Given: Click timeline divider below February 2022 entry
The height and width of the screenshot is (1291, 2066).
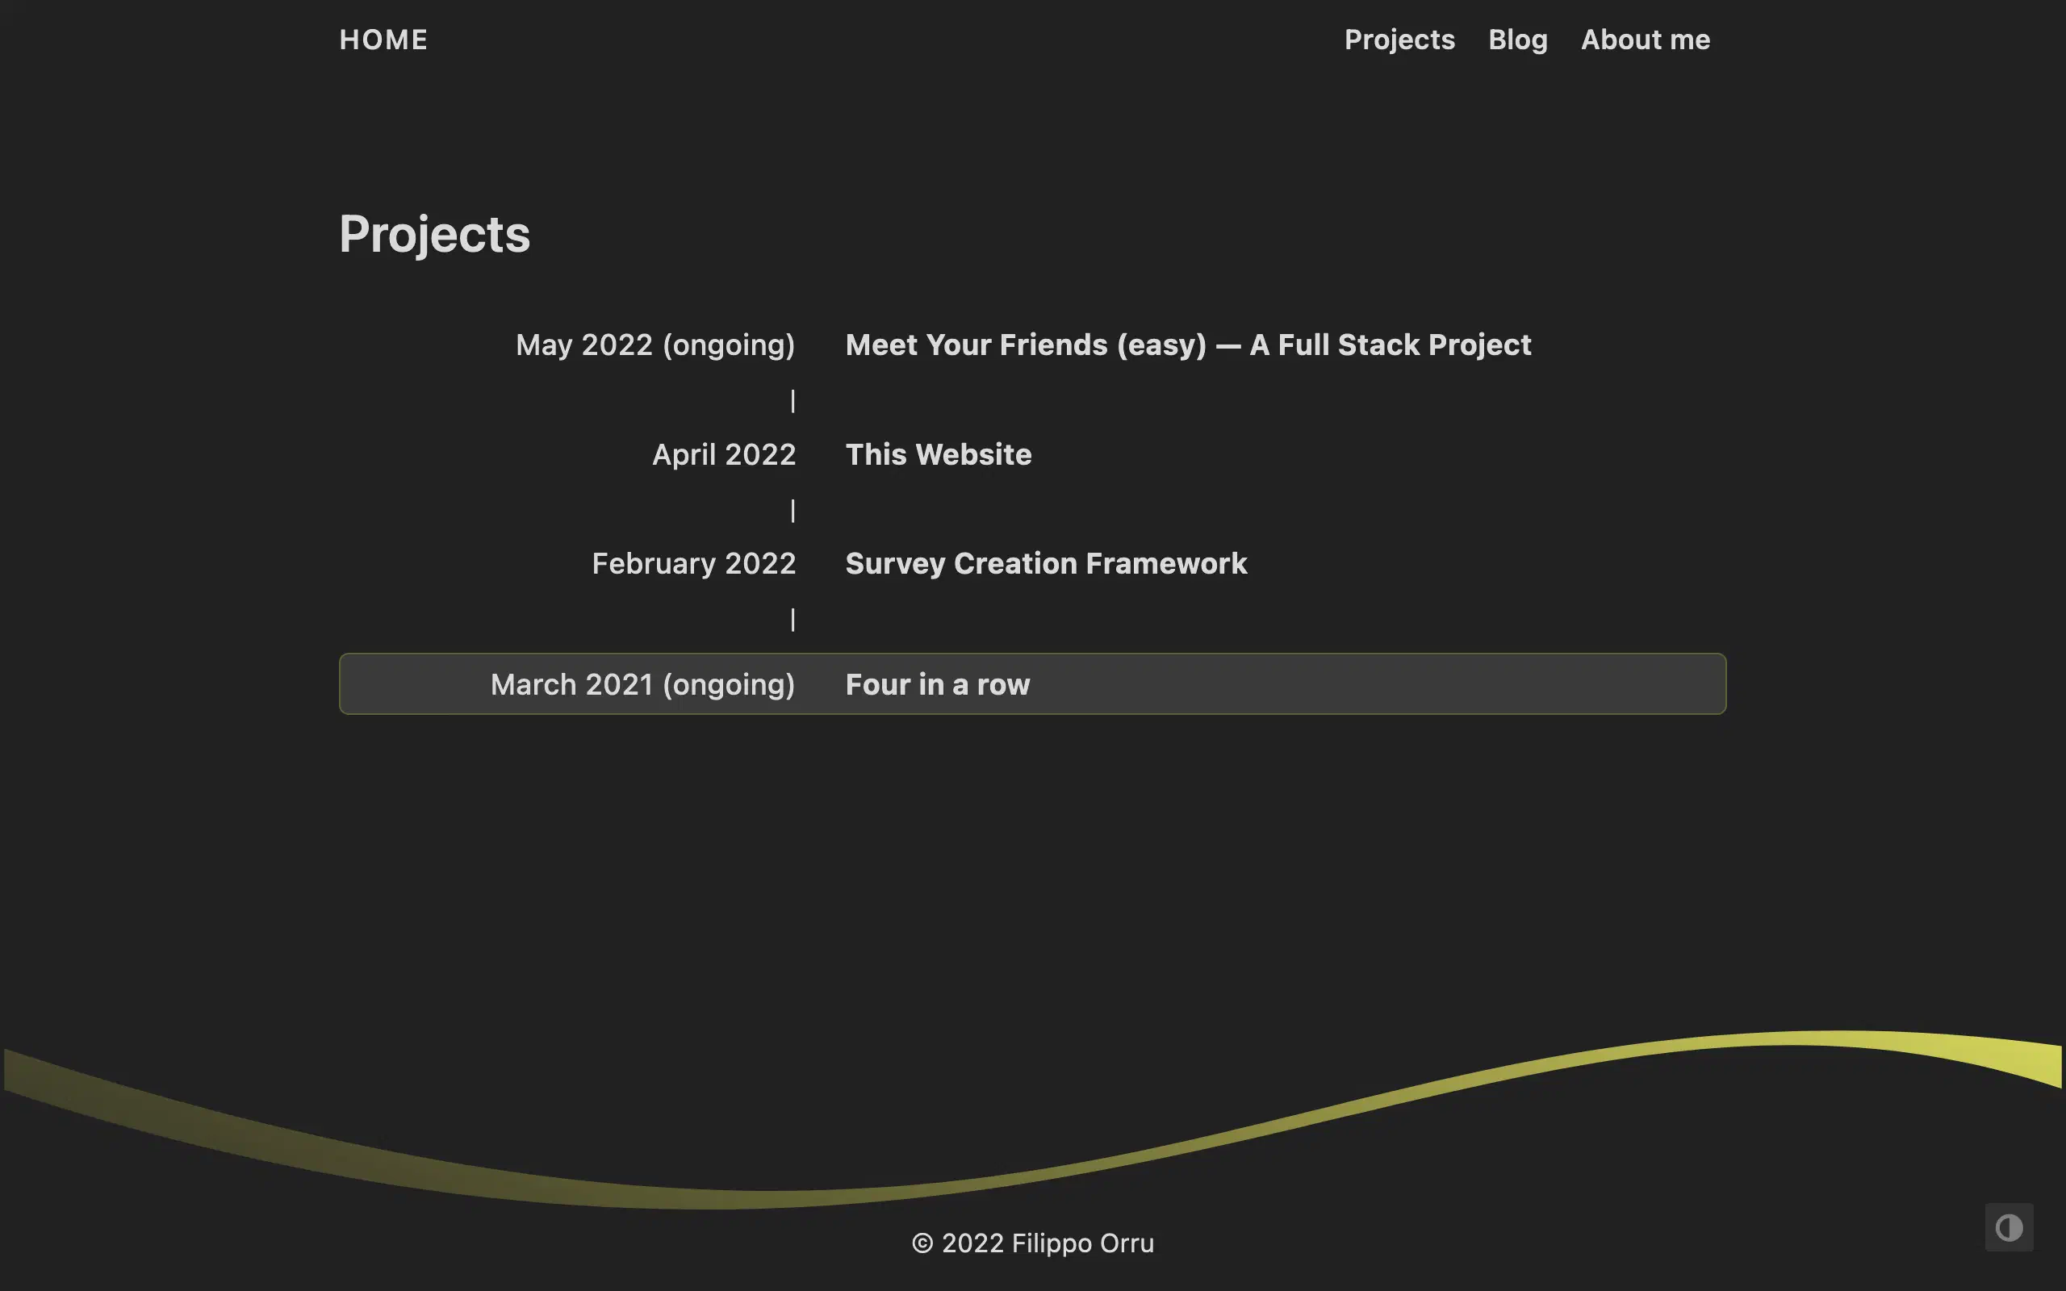Looking at the screenshot, I should tap(793, 619).
